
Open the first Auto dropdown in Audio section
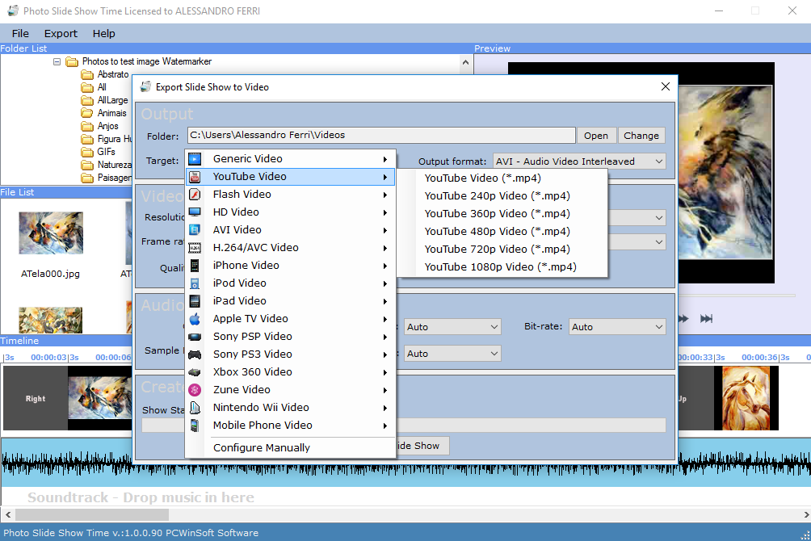coord(452,327)
